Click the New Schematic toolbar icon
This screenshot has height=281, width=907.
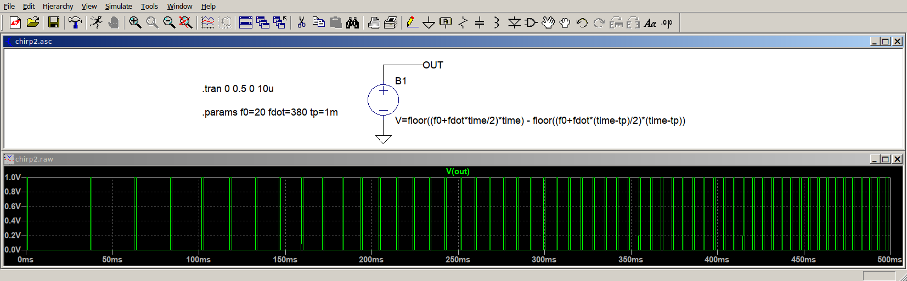tap(15, 22)
